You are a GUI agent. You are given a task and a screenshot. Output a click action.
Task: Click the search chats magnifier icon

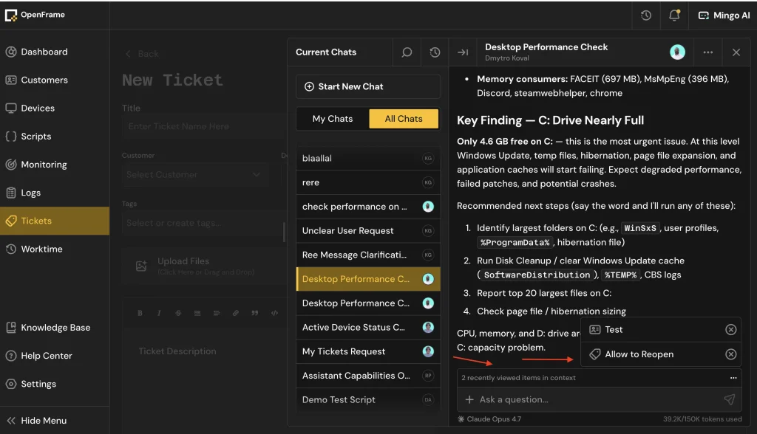coord(407,52)
